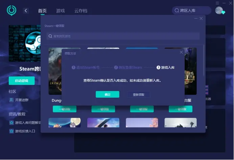Click the app logo in top-left corner
The height and width of the screenshot is (160, 234).
11,10
